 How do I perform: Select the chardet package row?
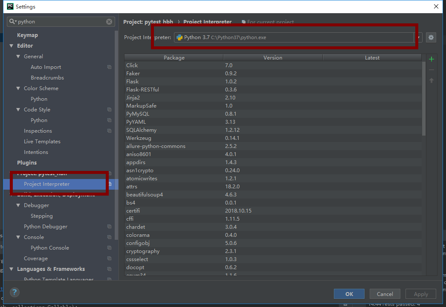coord(273,227)
